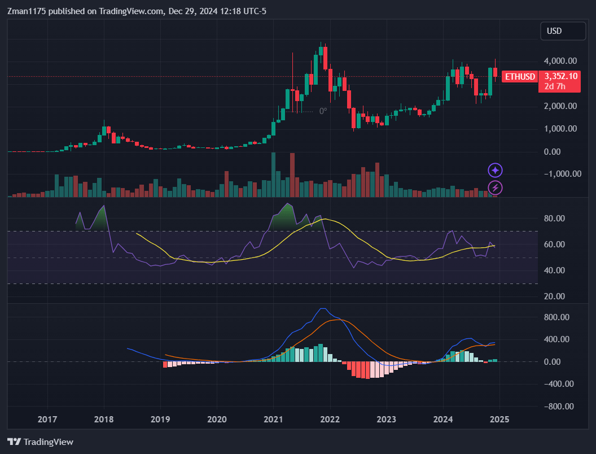Select the 2017 label on the time axis

[x=47, y=420]
